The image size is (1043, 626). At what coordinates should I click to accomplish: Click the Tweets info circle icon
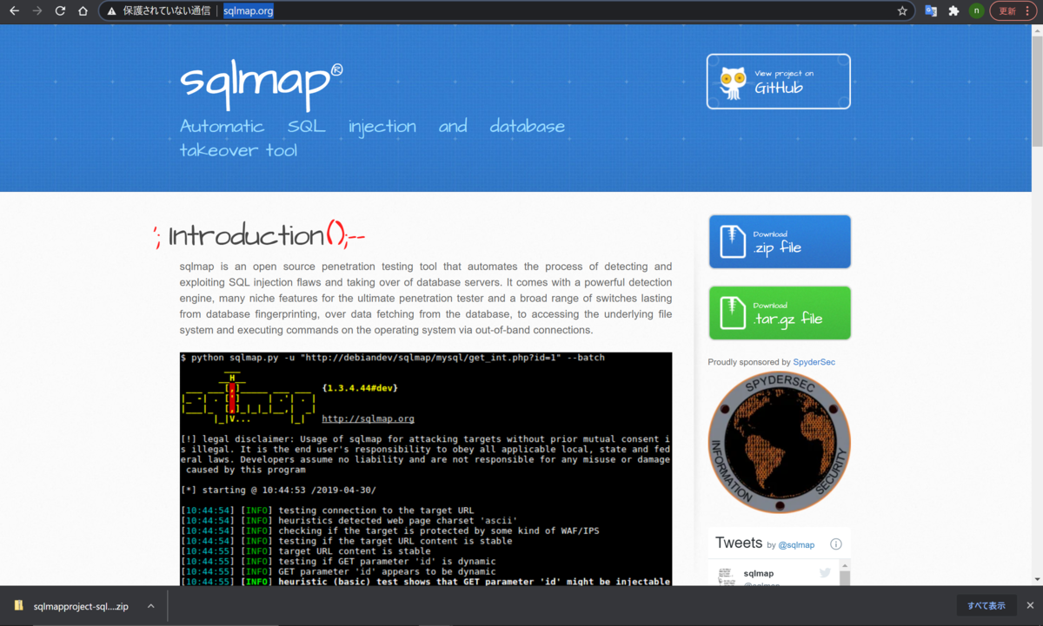coord(836,544)
